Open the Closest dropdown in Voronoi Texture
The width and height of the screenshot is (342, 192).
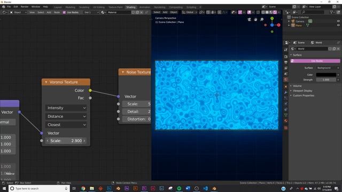click(66, 125)
